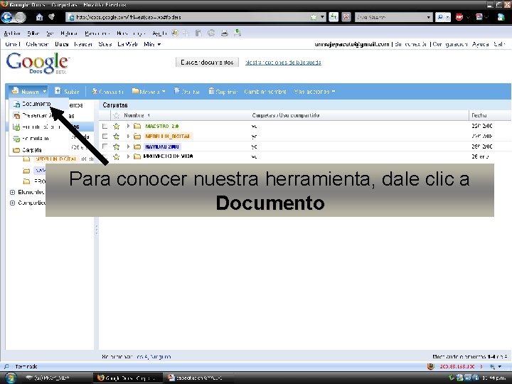Expand the NAVIDAD folder row
This screenshot has width=512, height=384.
(128, 146)
